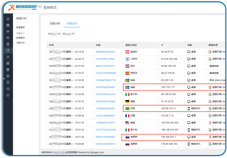227x158 pixels.
Task: Click the question mark help icon
Action: tap(8, 82)
